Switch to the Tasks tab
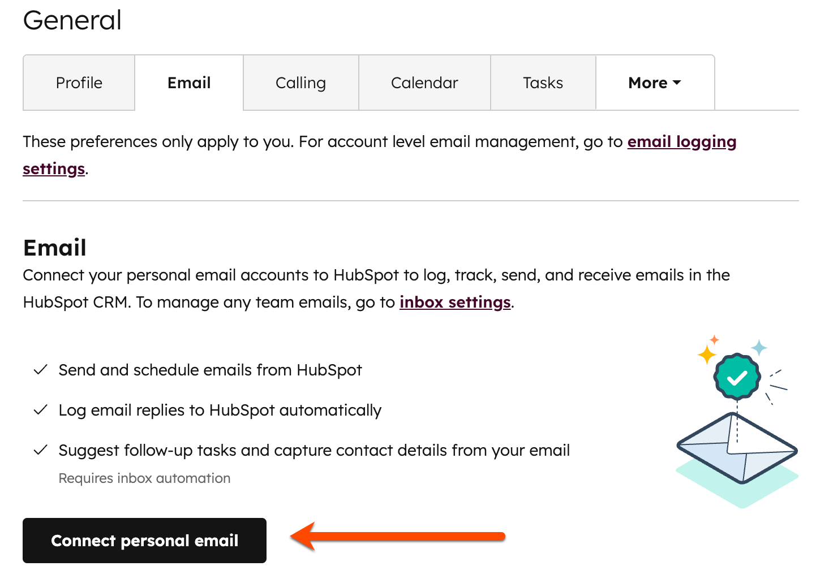 543,83
